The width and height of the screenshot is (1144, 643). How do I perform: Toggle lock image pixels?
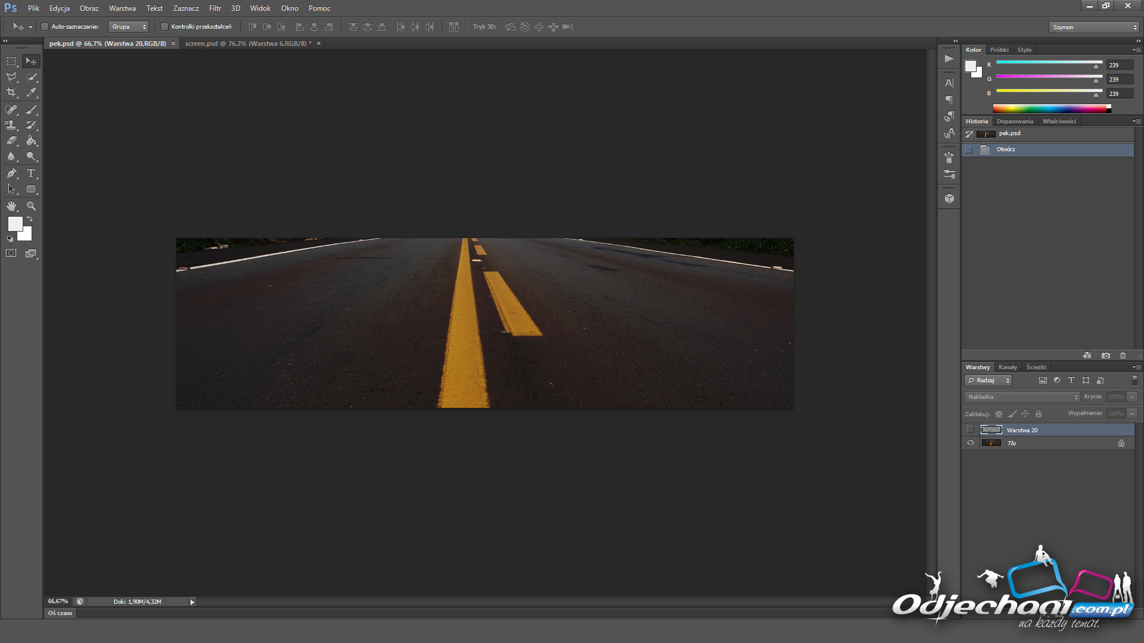click(x=1012, y=414)
